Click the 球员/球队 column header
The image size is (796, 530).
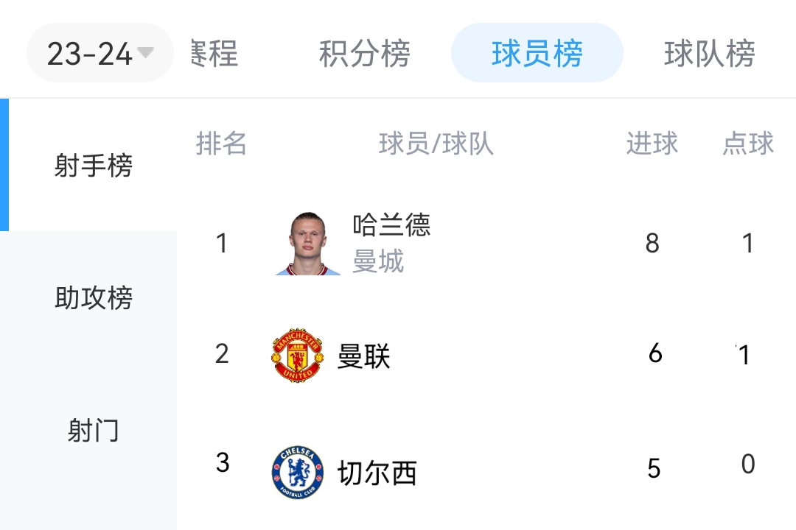tap(436, 144)
